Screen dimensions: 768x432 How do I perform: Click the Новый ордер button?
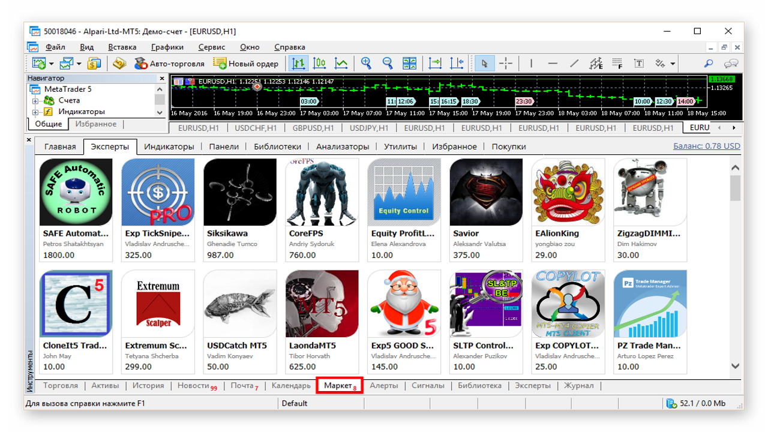coord(246,63)
